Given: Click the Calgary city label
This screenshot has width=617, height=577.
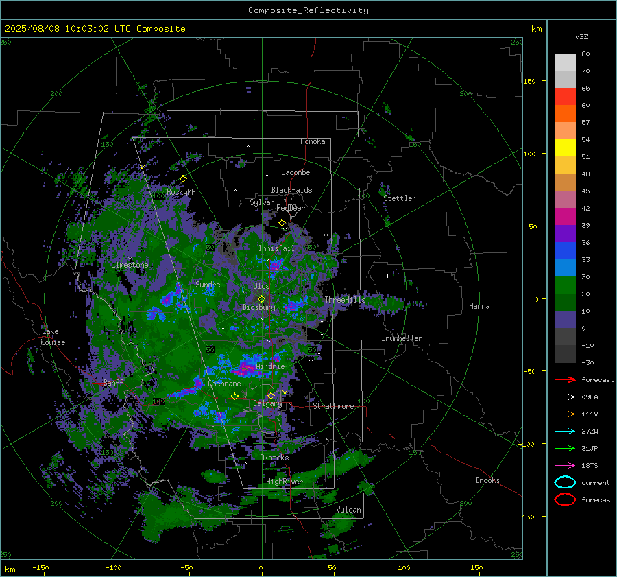Looking at the screenshot, I should tap(267, 403).
